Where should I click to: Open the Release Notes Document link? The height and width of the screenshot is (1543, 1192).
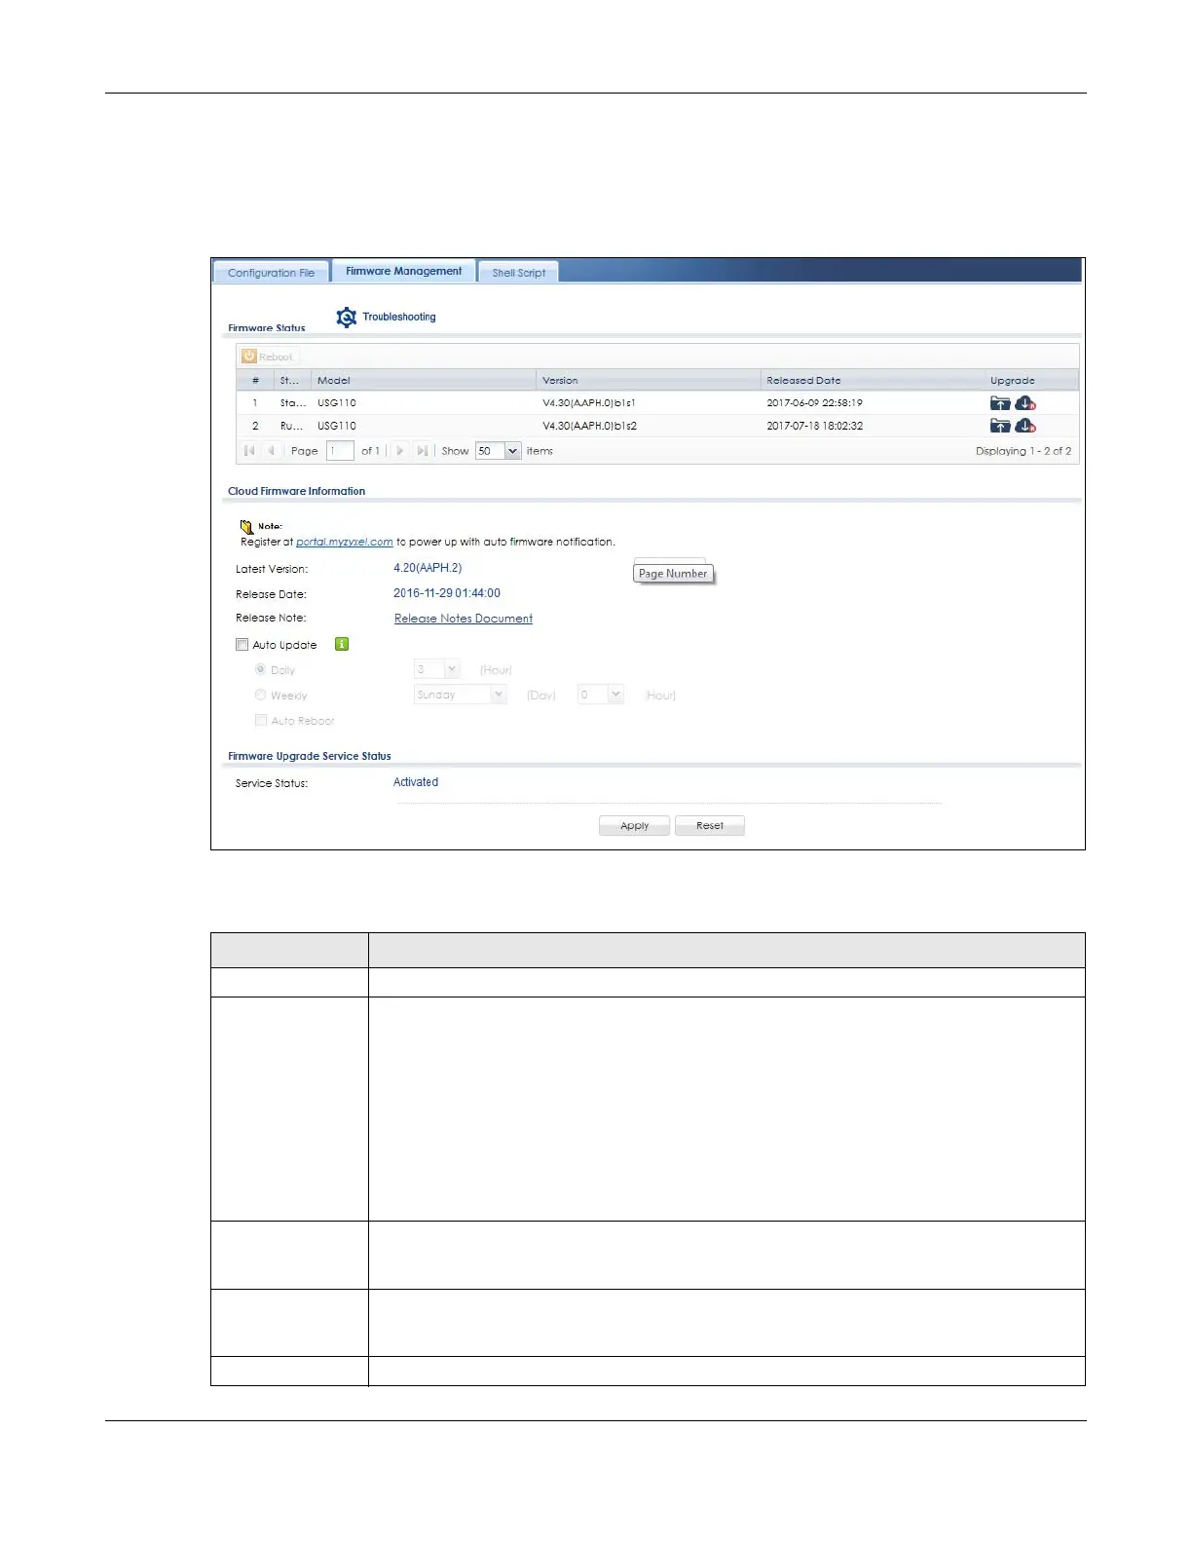coord(464,619)
